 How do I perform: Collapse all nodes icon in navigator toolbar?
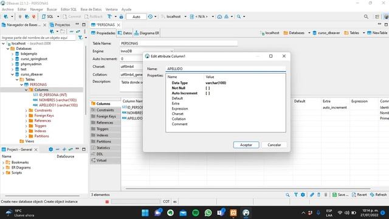pos(72,32)
